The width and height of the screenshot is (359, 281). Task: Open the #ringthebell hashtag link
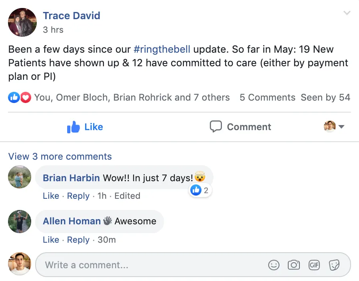[162, 49]
